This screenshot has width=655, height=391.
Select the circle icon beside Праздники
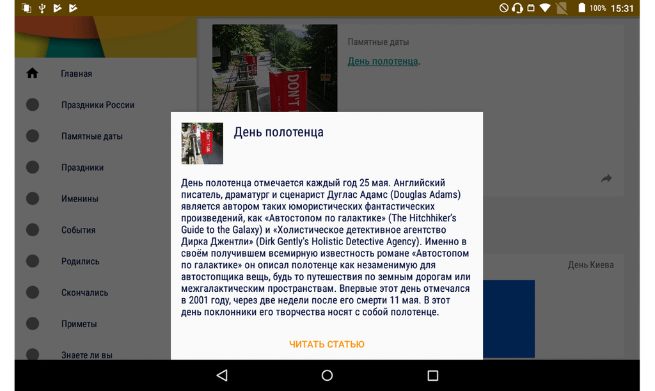coord(33,167)
